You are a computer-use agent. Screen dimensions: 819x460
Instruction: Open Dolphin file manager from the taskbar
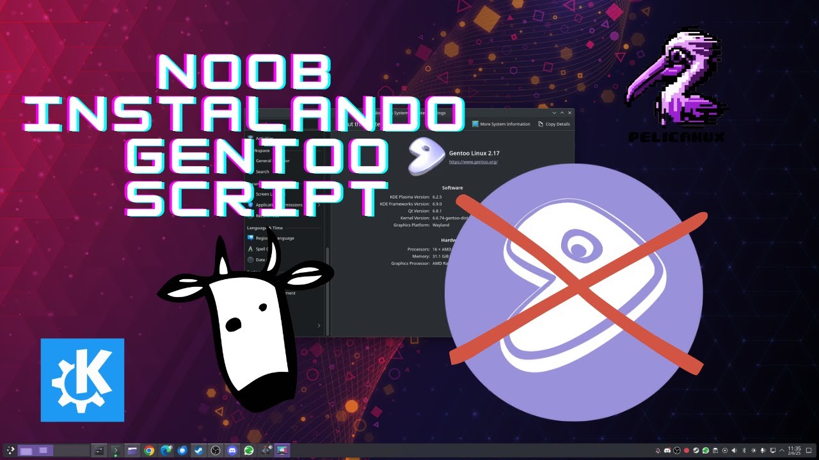pyautogui.click(x=132, y=450)
